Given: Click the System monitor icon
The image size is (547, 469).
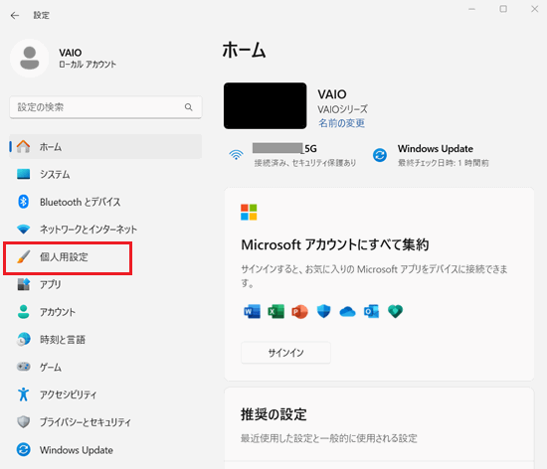Looking at the screenshot, I should tap(24, 174).
